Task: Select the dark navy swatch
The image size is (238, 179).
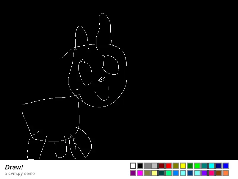Action: tap(219, 166)
